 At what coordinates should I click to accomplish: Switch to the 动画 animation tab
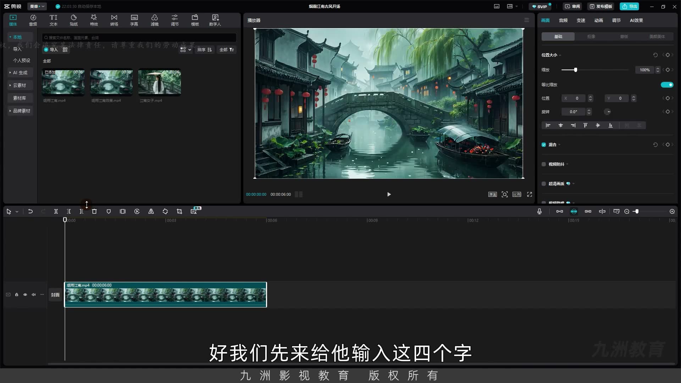(599, 21)
